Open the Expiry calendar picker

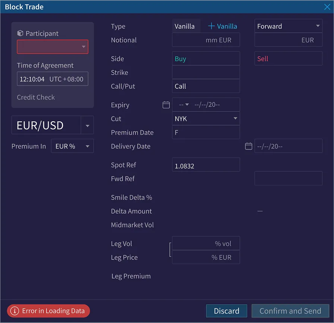pos(166,105)
